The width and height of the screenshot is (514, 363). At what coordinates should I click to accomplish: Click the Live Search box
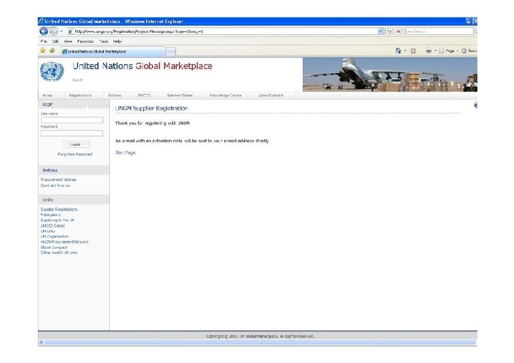pyautogui.click(x=440, y=32)
